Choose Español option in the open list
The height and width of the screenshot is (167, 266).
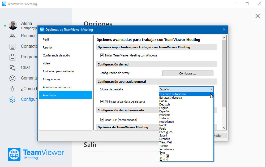point(186,111)
